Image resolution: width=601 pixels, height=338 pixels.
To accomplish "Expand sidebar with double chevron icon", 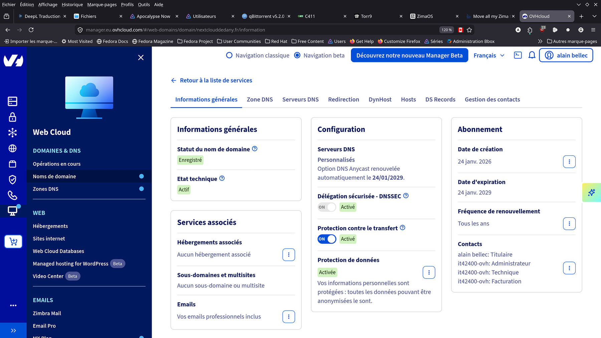I will [x=13, y=331].
